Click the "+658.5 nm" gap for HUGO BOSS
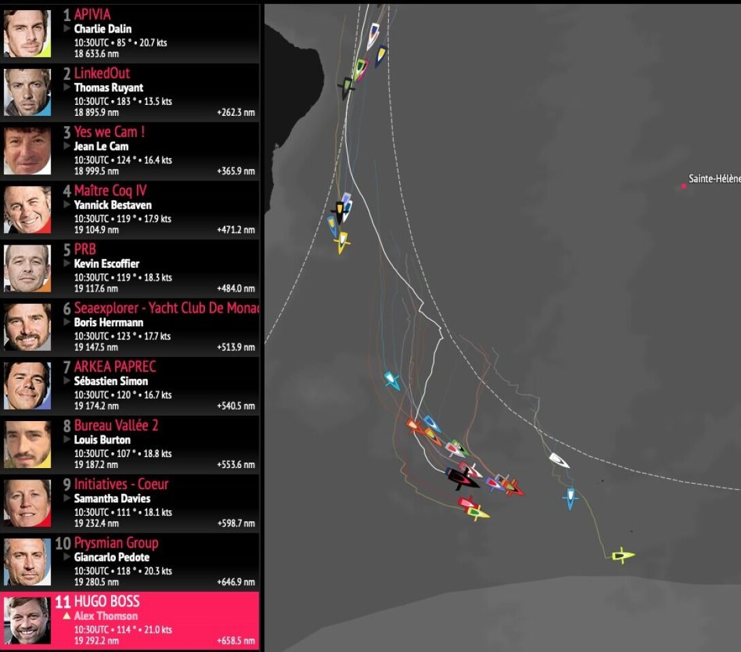Viewport: 741px width, 652px height. 236,640
